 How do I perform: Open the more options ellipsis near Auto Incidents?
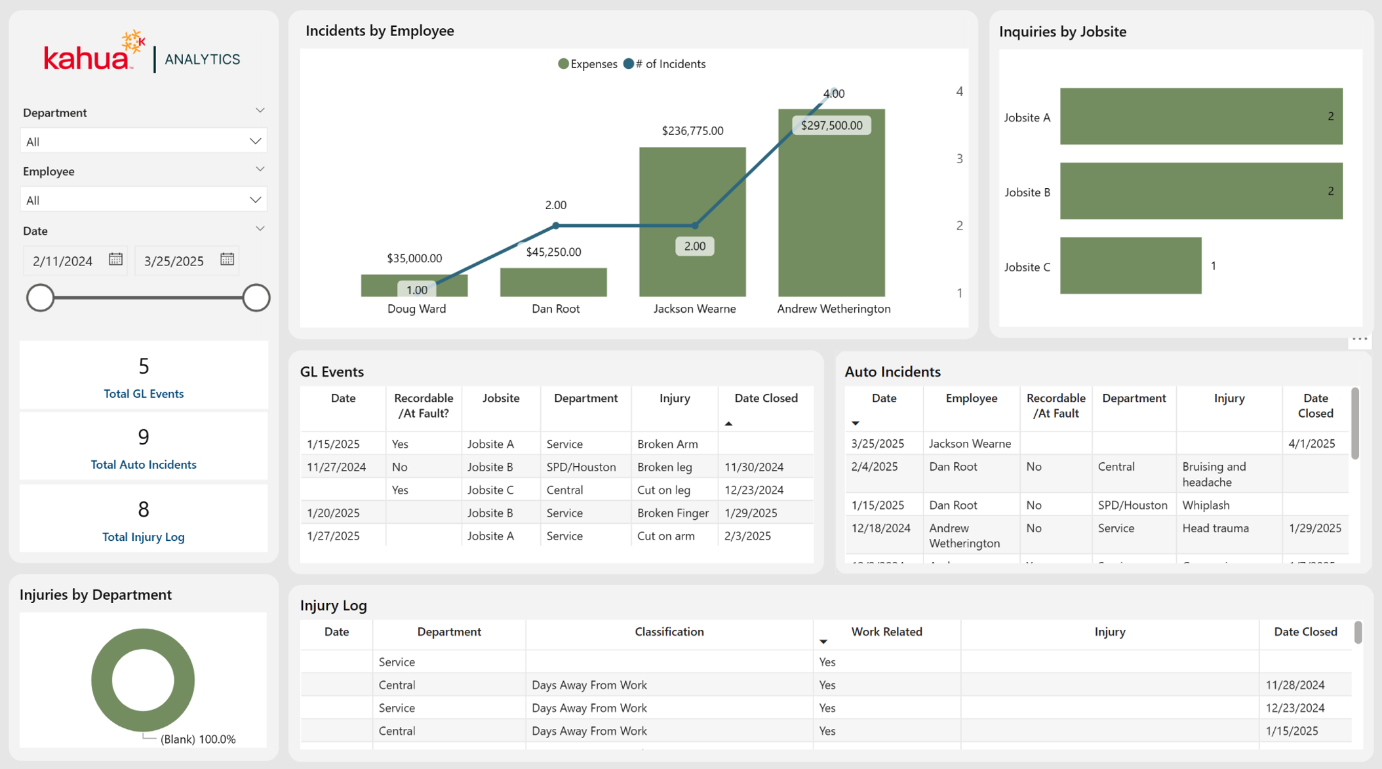coord(1360,339)
